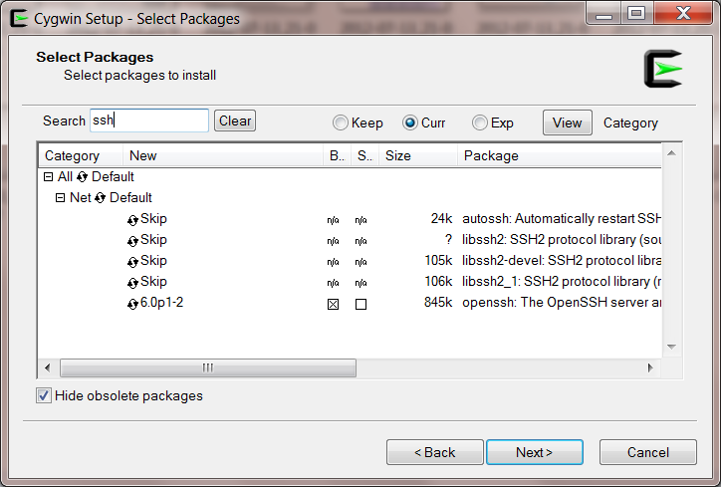This screenshot has width=721, height=487.
Task: Click the cycle icon beside Net Default
Action: [x=101, y=198]
